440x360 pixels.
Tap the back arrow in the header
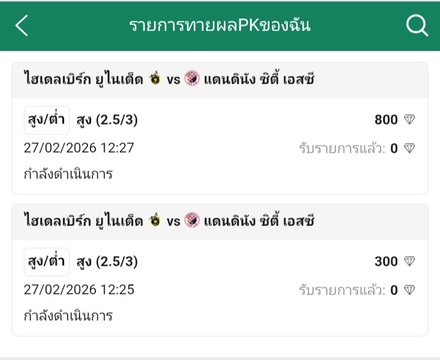click(22, 26)
